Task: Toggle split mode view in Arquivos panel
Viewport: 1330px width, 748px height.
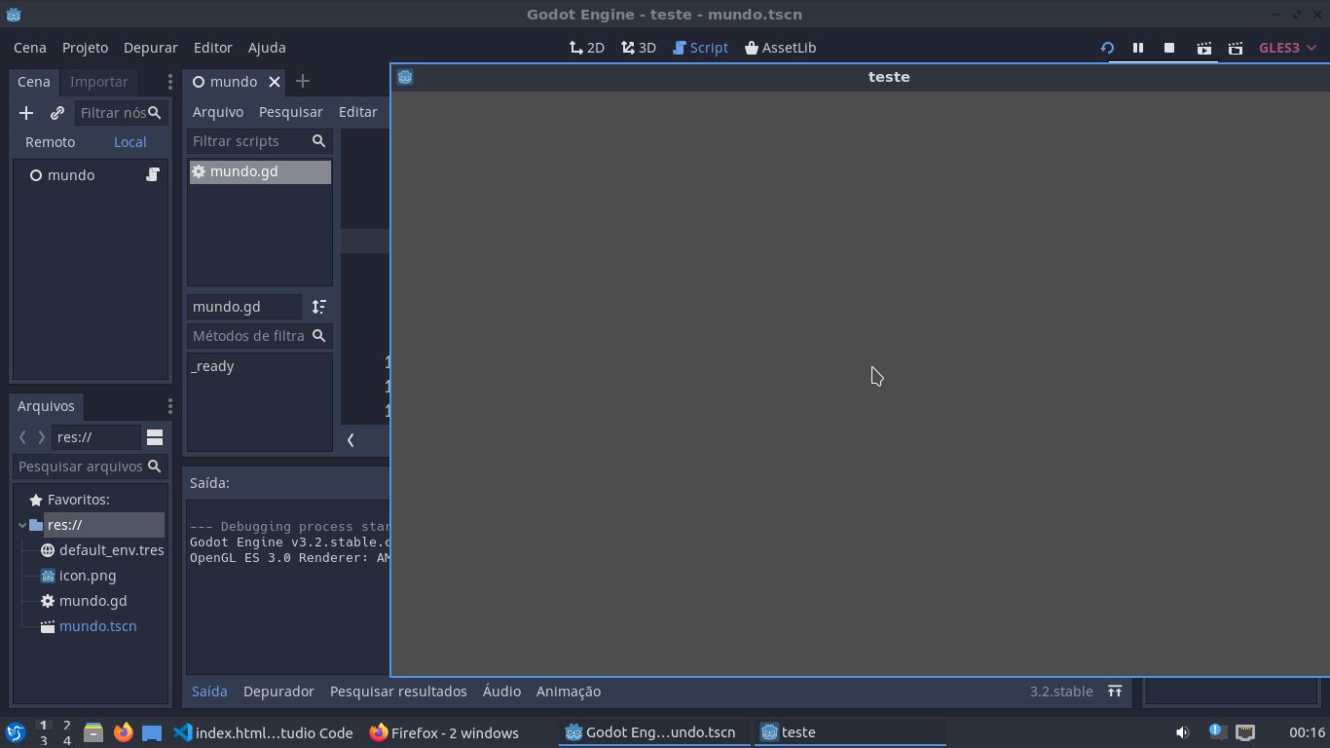Action: (x=155, y=437)
